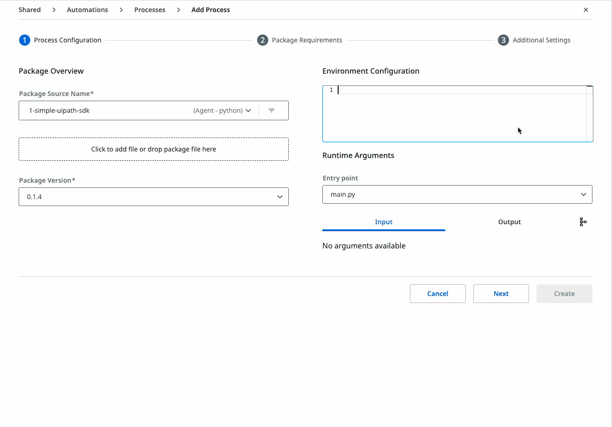Click step 1 circle for Process Configuration
The image size is (612, 427).
(x=24, y=40)
